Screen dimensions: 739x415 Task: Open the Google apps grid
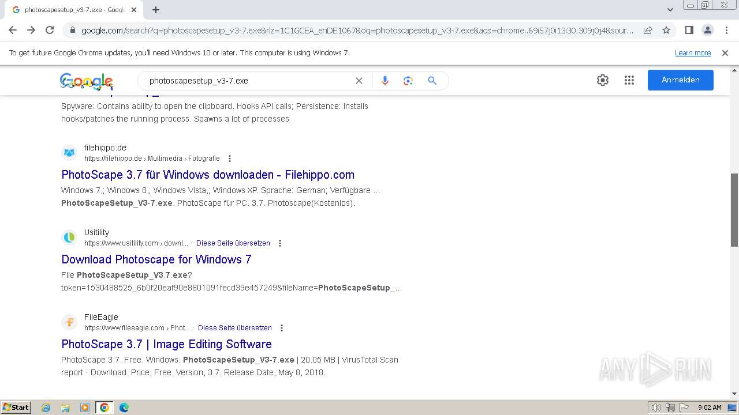[629, 80]
